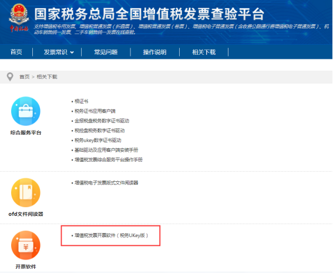
Task: Click the location pin icon in breadcrumb
Action: (10, 77)
